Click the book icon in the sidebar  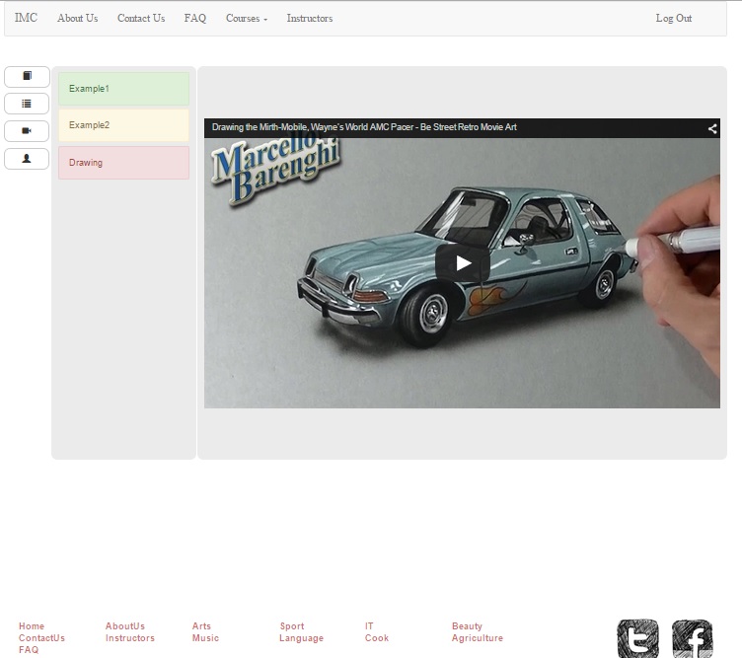(27, 76)
